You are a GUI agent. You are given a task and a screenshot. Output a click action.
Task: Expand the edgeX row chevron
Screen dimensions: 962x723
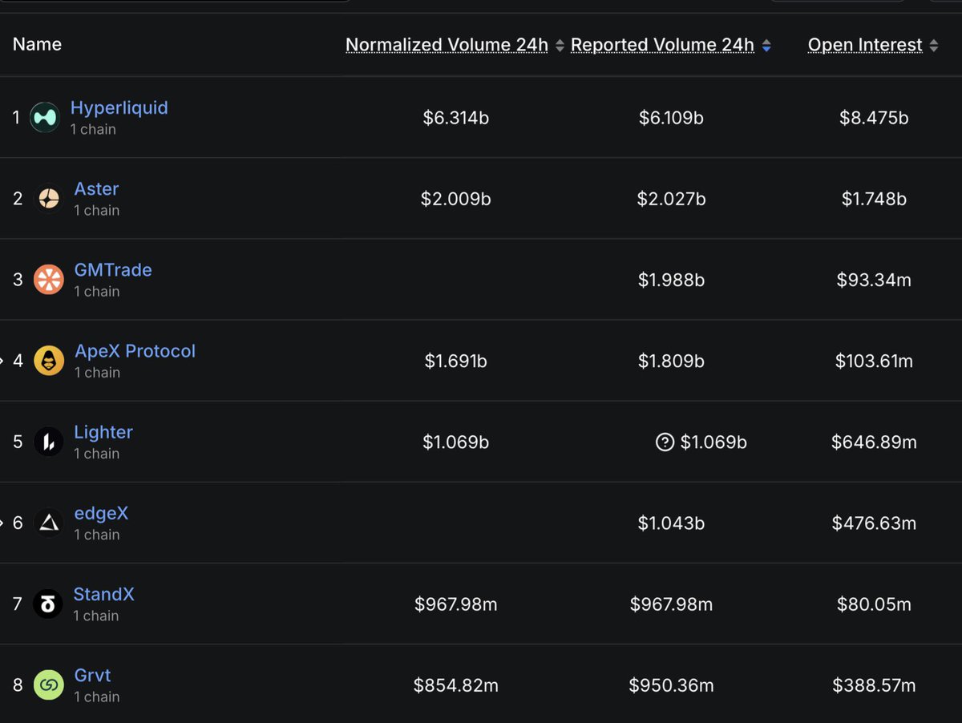click(x=2, y=523)
